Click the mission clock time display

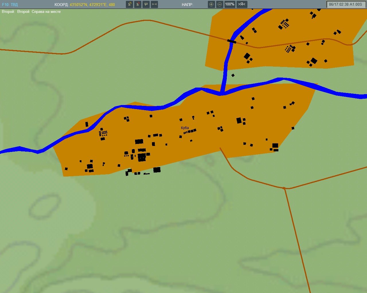(x=345, y=5)
